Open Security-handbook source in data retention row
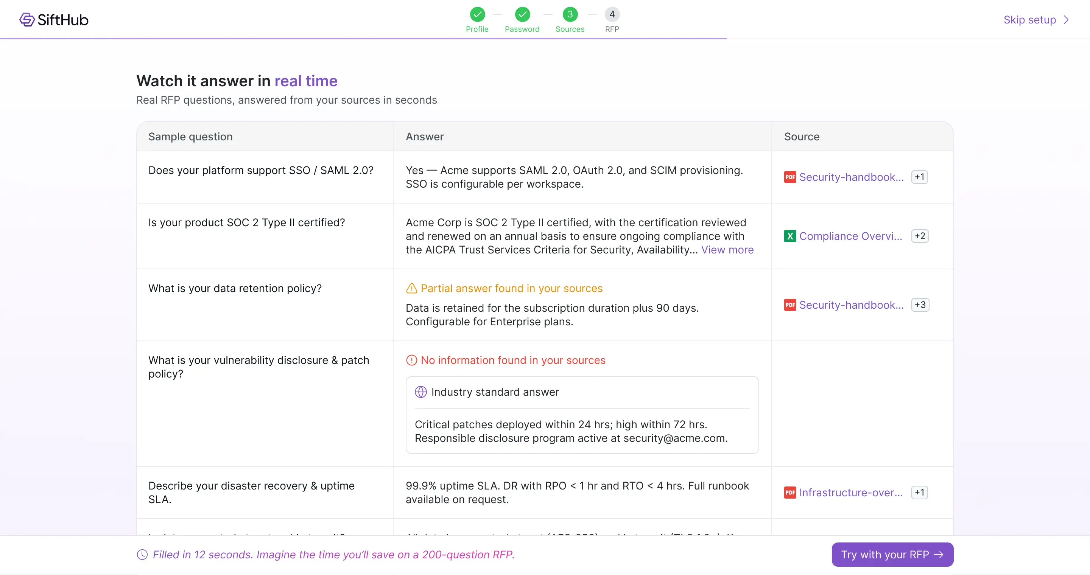The image size is (1090, 575). click(851, 305)
